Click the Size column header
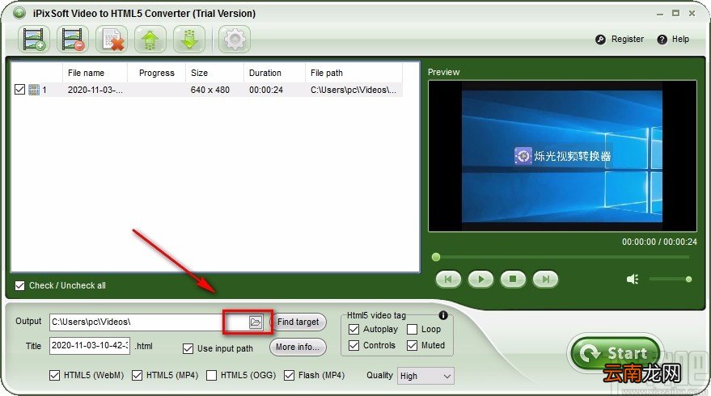The width and height of the screenshot is (711, 396). (214, 73)
